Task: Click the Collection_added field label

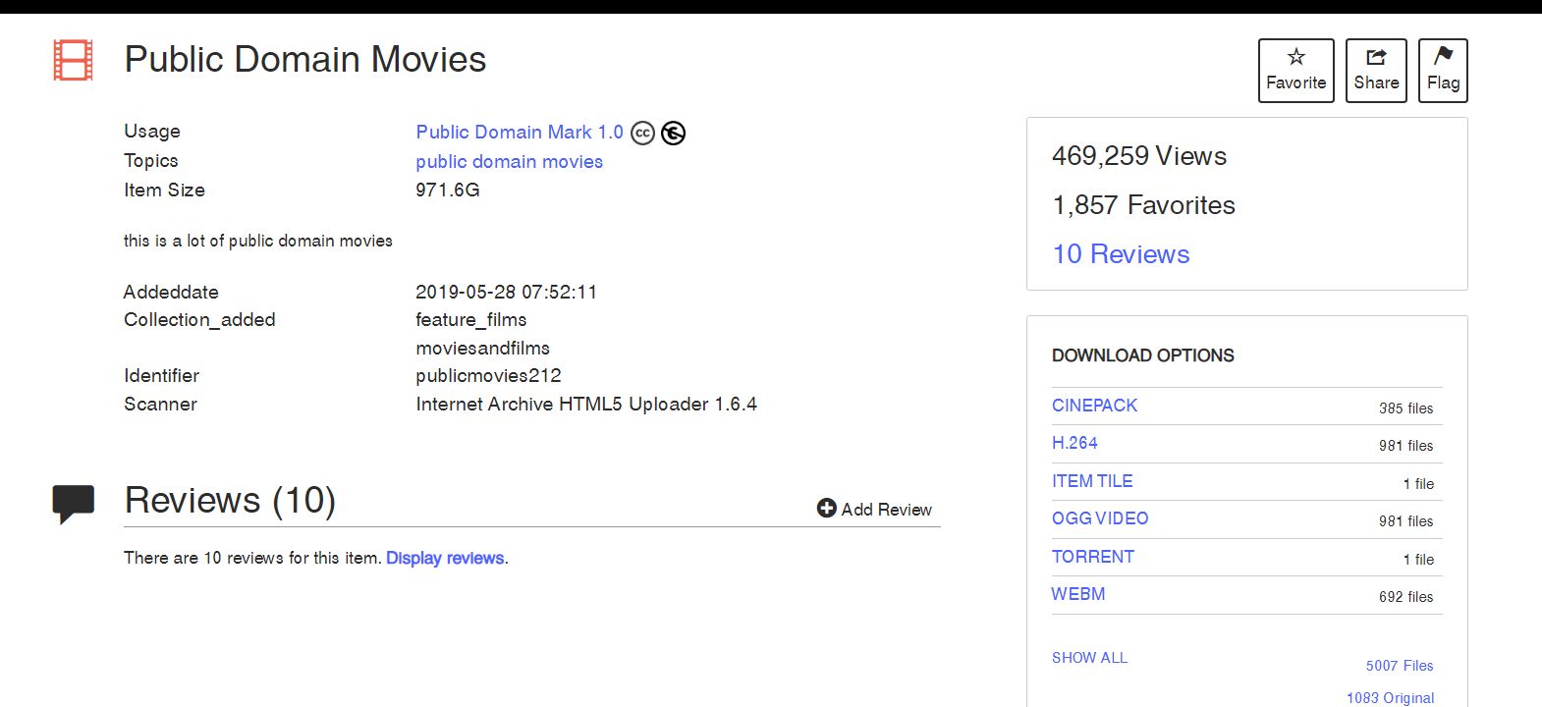Action: 199,320
